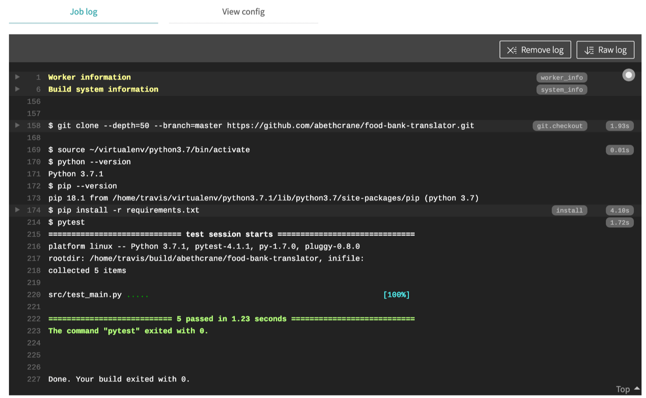Viewport: 646px width, 398px height.
Task: Toggle the pip install step disclosure arrow
Action: 17,210
